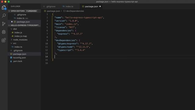The image size is (195, 110).
Task: Collapse the dist folder
Action: [12, 29]
